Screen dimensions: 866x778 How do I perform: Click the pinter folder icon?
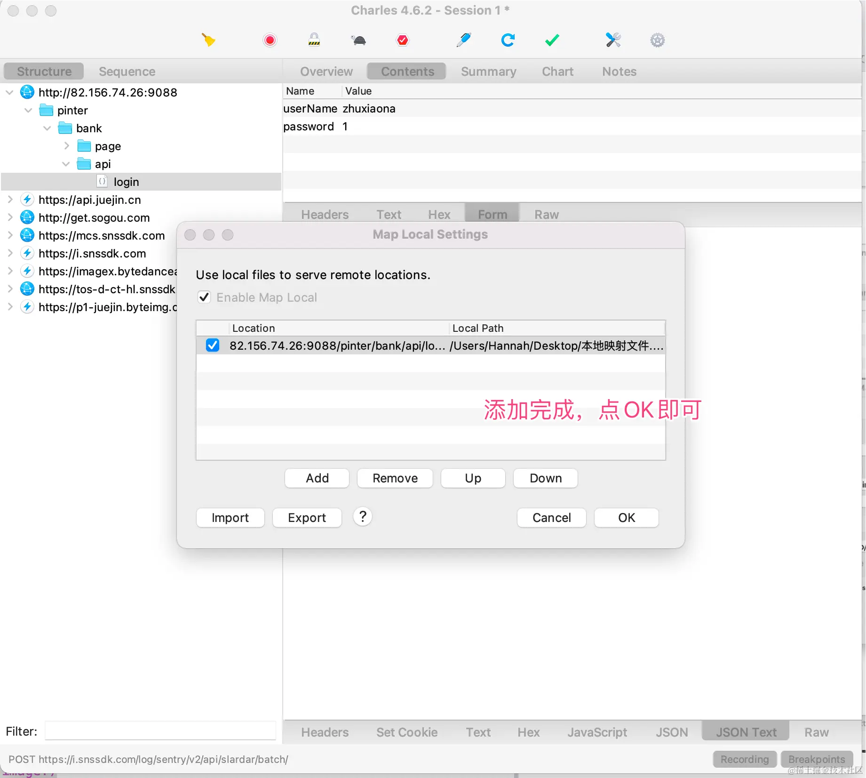pos(46,111)
